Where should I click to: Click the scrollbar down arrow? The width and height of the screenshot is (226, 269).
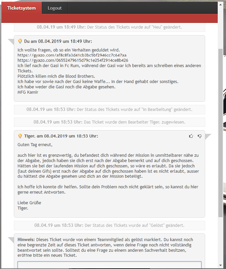[x=220, y=265]
